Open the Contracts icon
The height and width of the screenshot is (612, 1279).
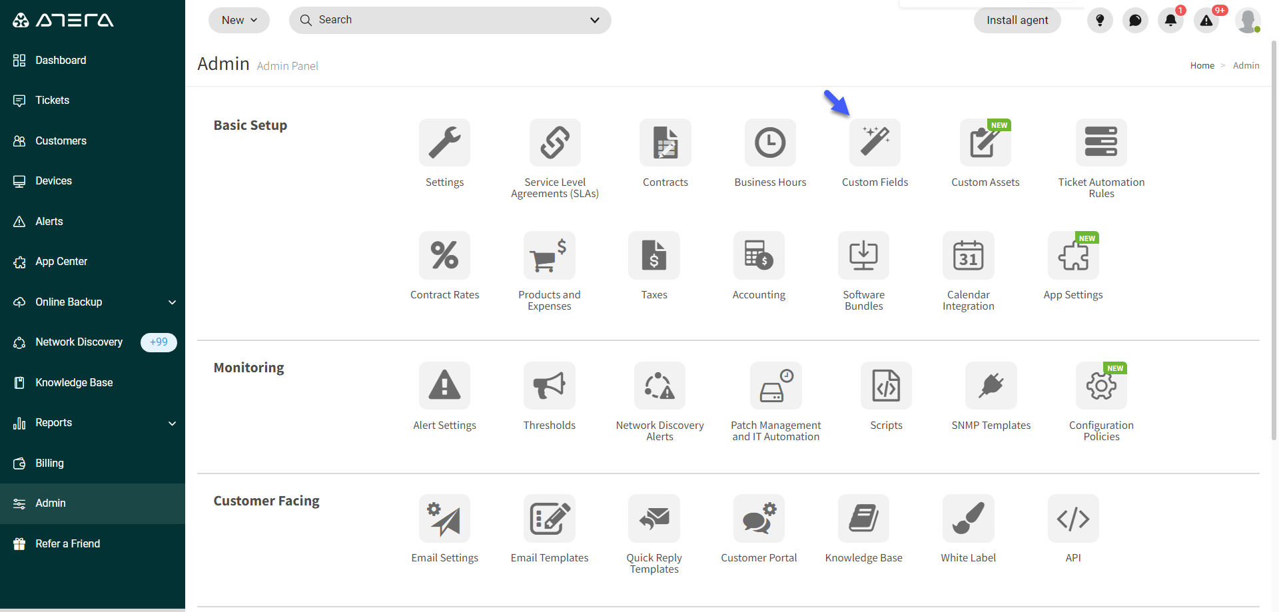click(x=665, y=143)
